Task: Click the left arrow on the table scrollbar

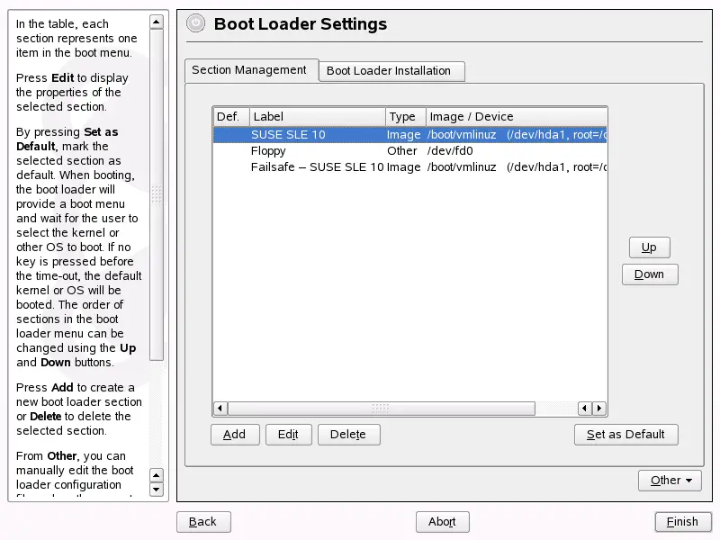Action: click(219, 408)
